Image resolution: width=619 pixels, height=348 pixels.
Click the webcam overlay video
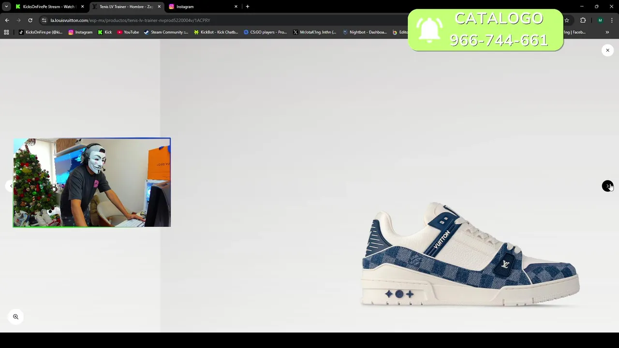pos(92,183)
